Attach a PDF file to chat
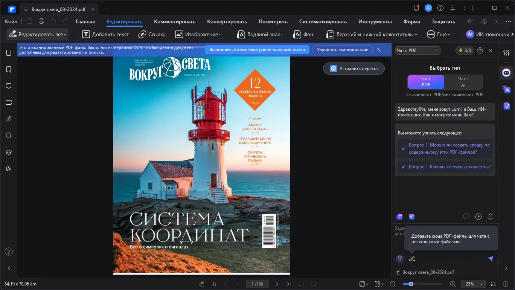Viewport: 515px width, 290px height. (412, 259)
